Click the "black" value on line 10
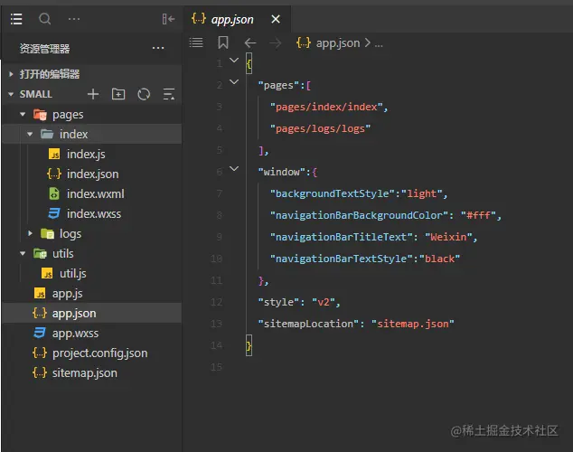573x452 pixels. click(439, 259)
